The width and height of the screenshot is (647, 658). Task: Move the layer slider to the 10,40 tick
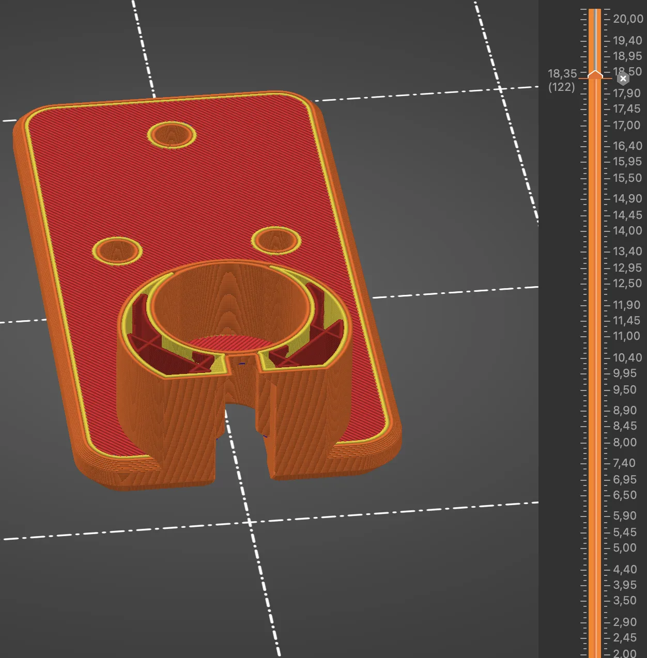coord(595,357)
